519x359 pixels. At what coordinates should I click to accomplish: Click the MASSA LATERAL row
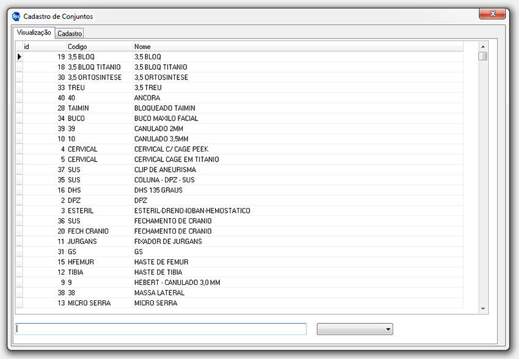coord(159,293)
